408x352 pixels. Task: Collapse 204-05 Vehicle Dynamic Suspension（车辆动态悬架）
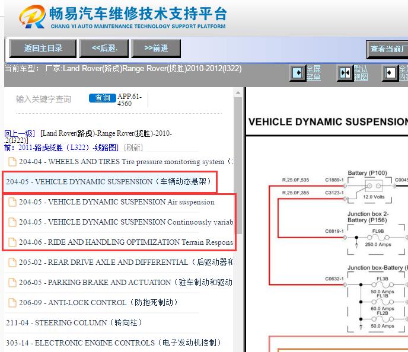(109, 181)
